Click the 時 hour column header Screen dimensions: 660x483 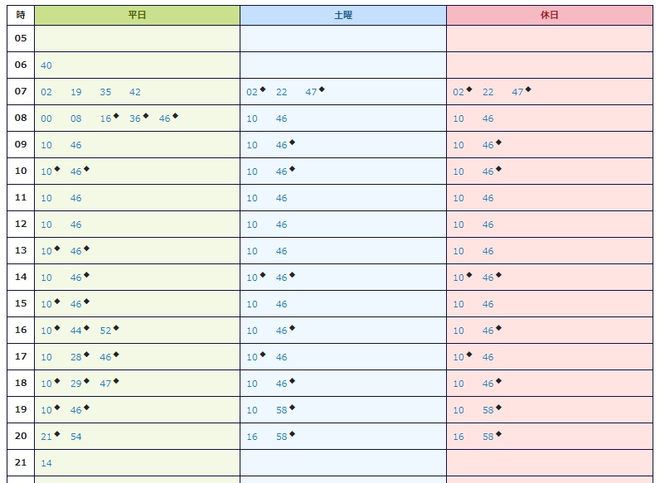(x=21, y=15)
